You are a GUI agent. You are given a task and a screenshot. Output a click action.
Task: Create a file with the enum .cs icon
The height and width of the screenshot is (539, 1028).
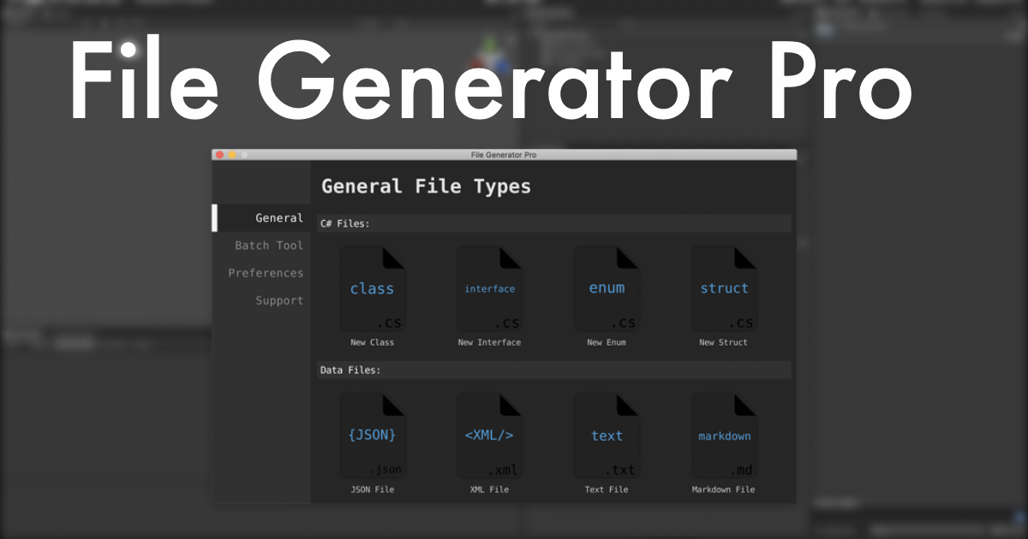tap(607, 287)
